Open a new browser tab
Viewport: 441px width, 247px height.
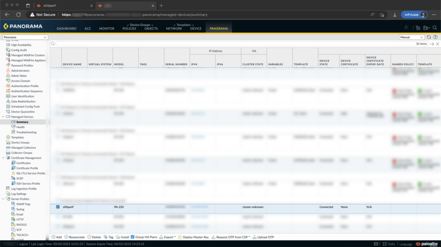pos(161,5)
